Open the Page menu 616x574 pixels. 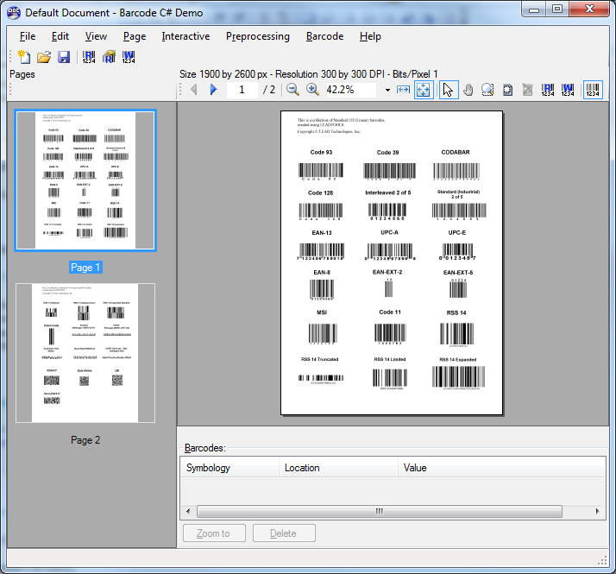(135, 36)
